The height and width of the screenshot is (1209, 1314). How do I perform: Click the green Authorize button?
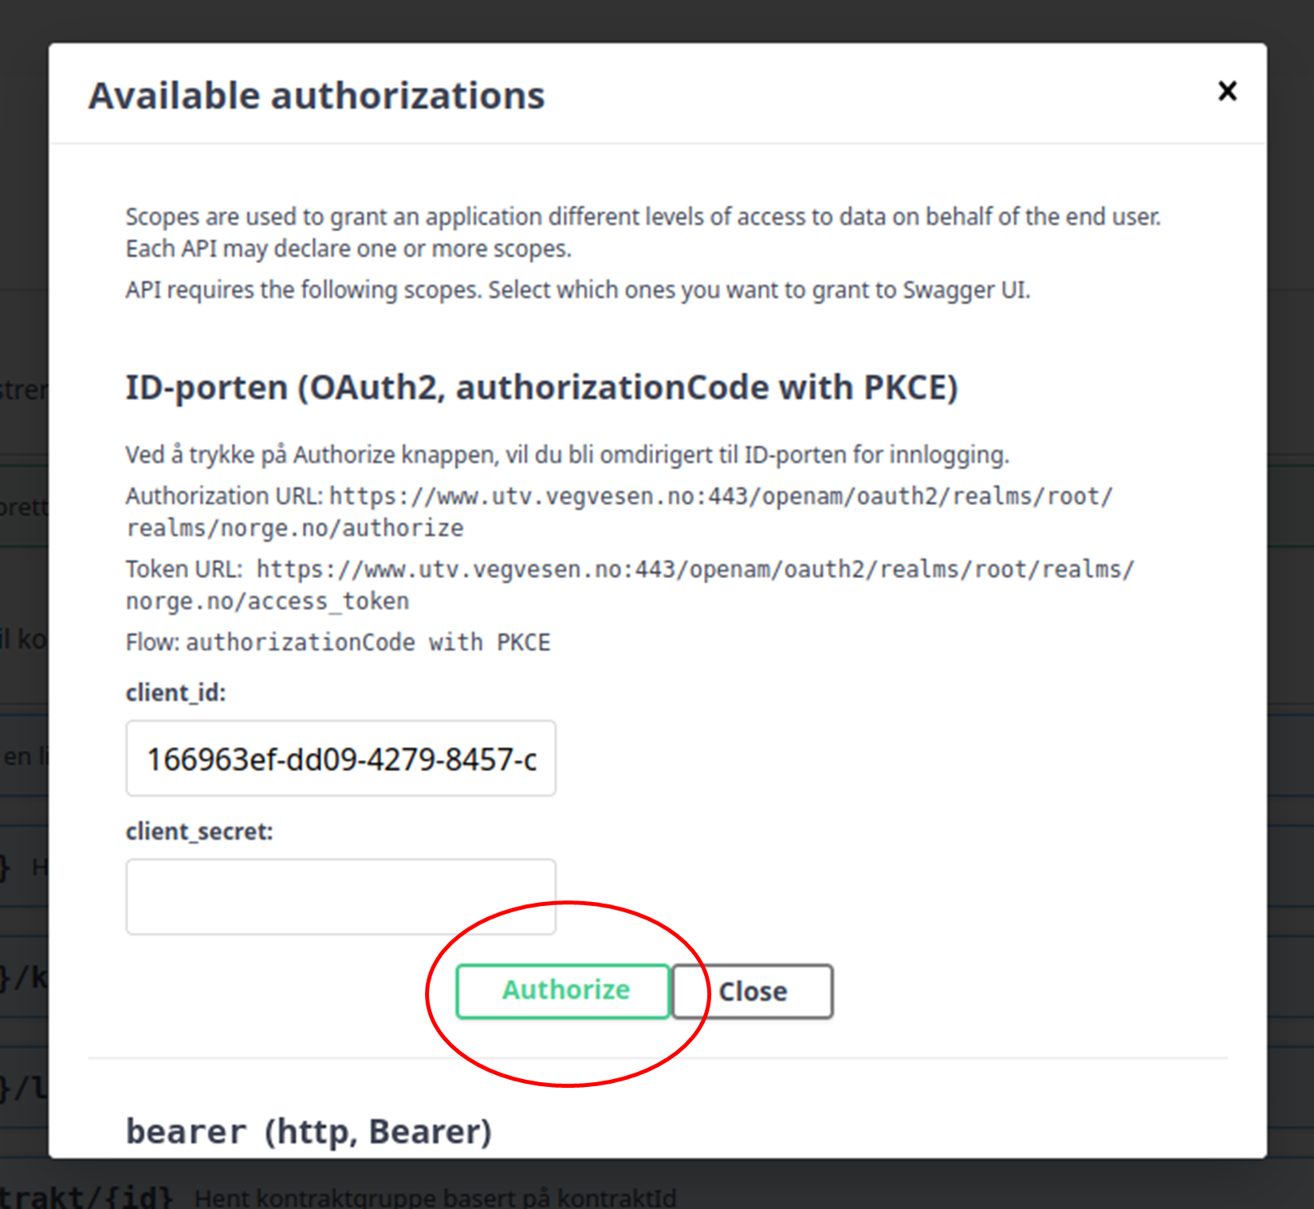tap(563, 990)
